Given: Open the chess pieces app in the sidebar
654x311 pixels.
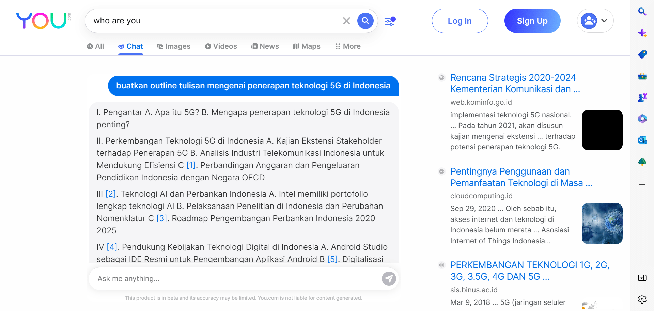Looking at the screenshot, I should (642, 97).
